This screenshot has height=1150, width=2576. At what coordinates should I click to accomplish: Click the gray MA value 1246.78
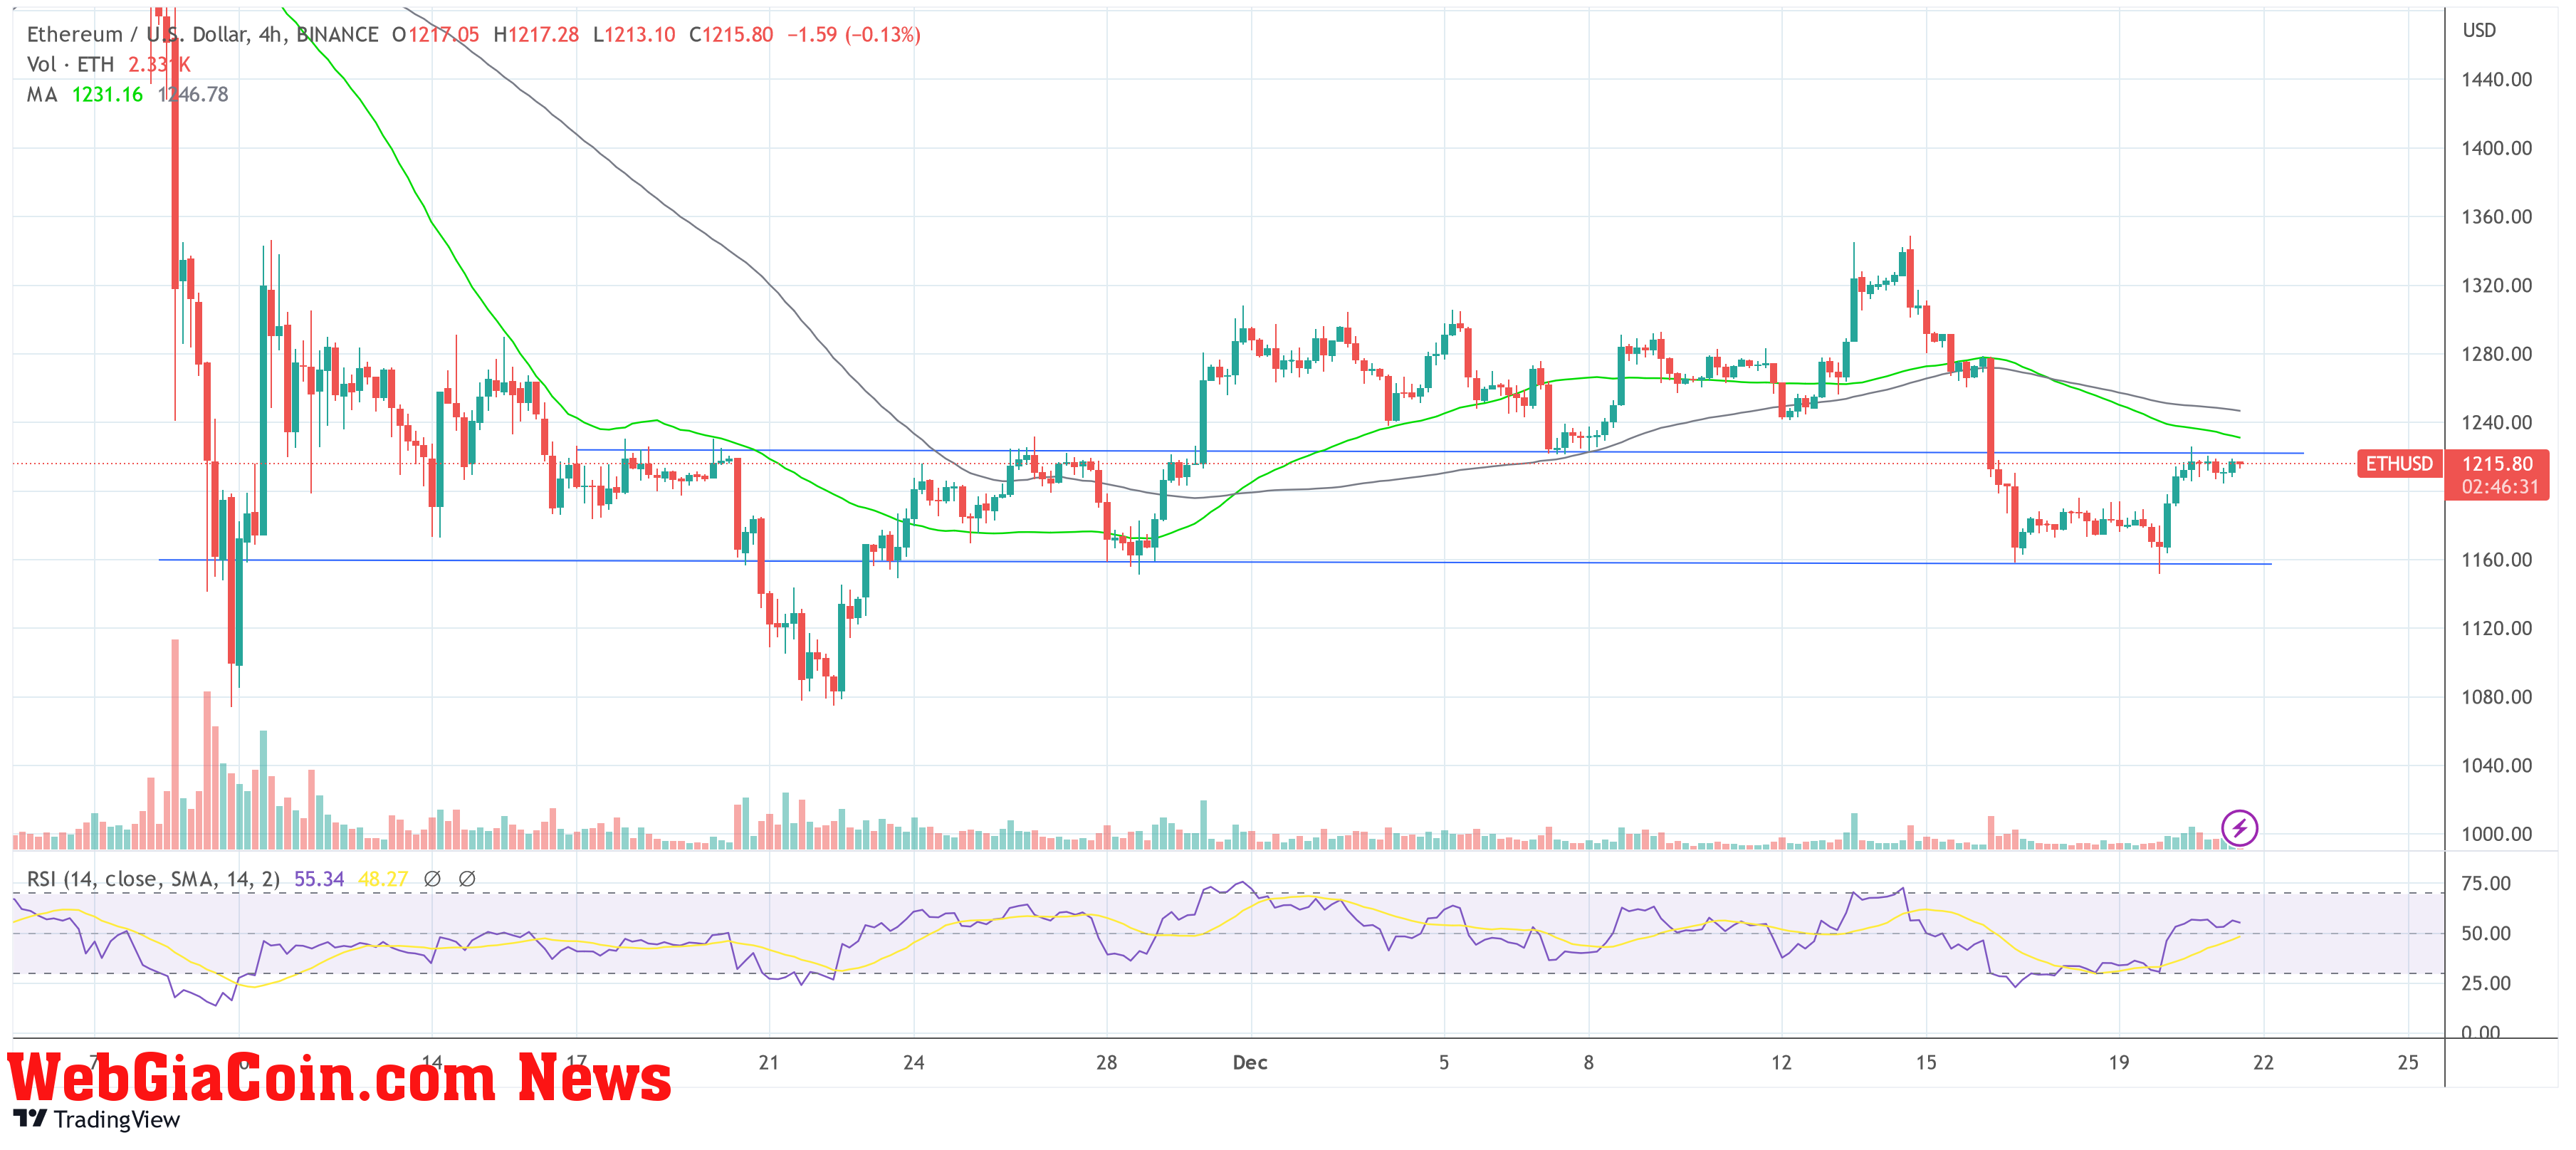pyautogui.click(x=194, y=94)
